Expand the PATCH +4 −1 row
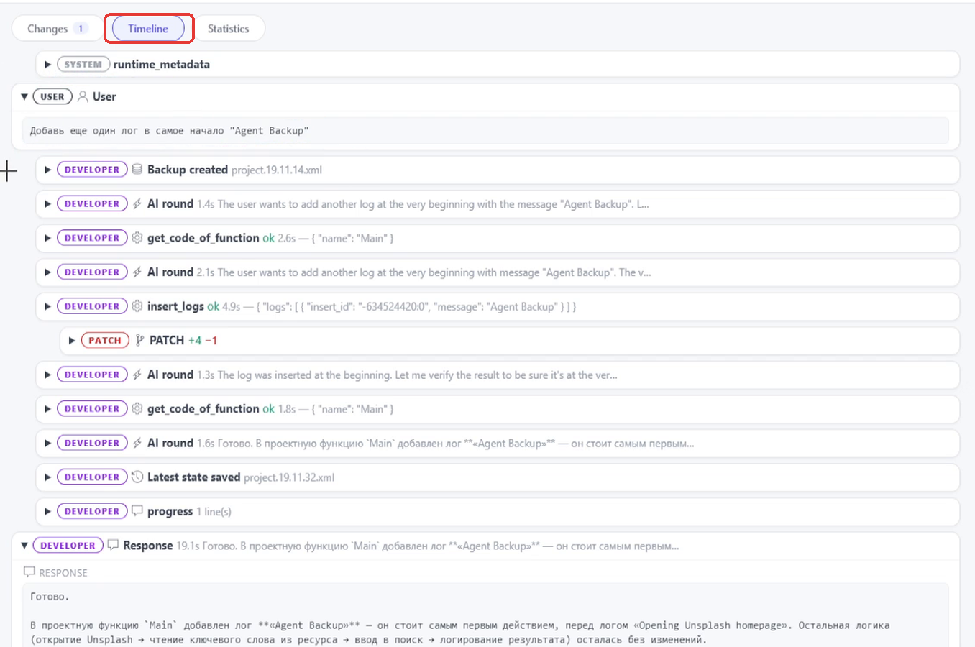975x647 pixels. point(72,341)
